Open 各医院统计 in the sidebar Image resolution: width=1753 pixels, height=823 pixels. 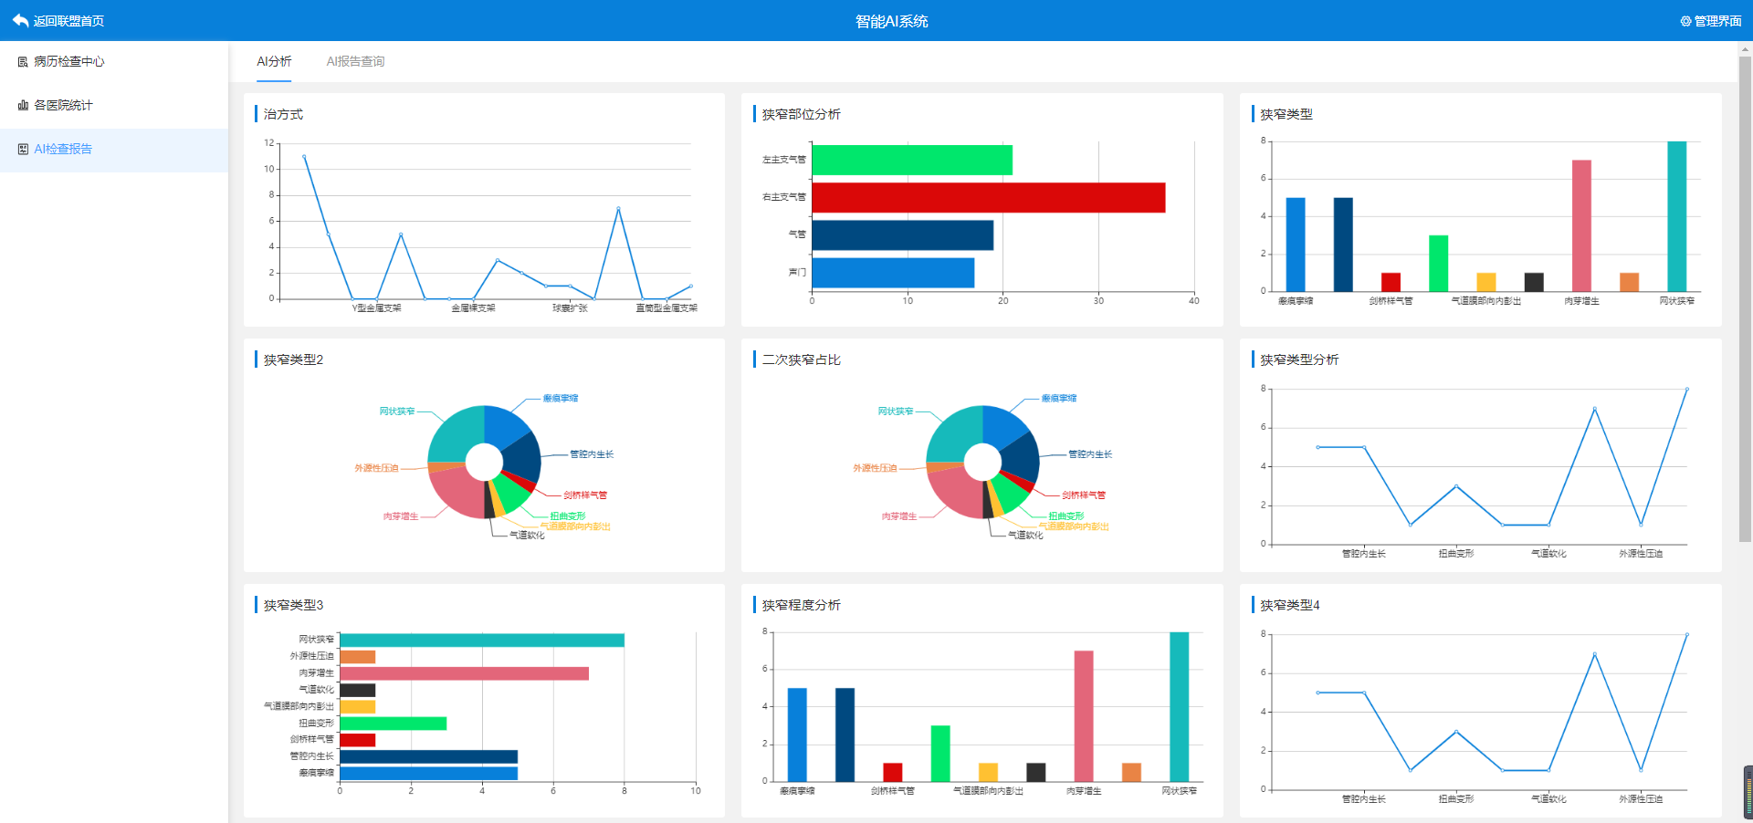63,106
